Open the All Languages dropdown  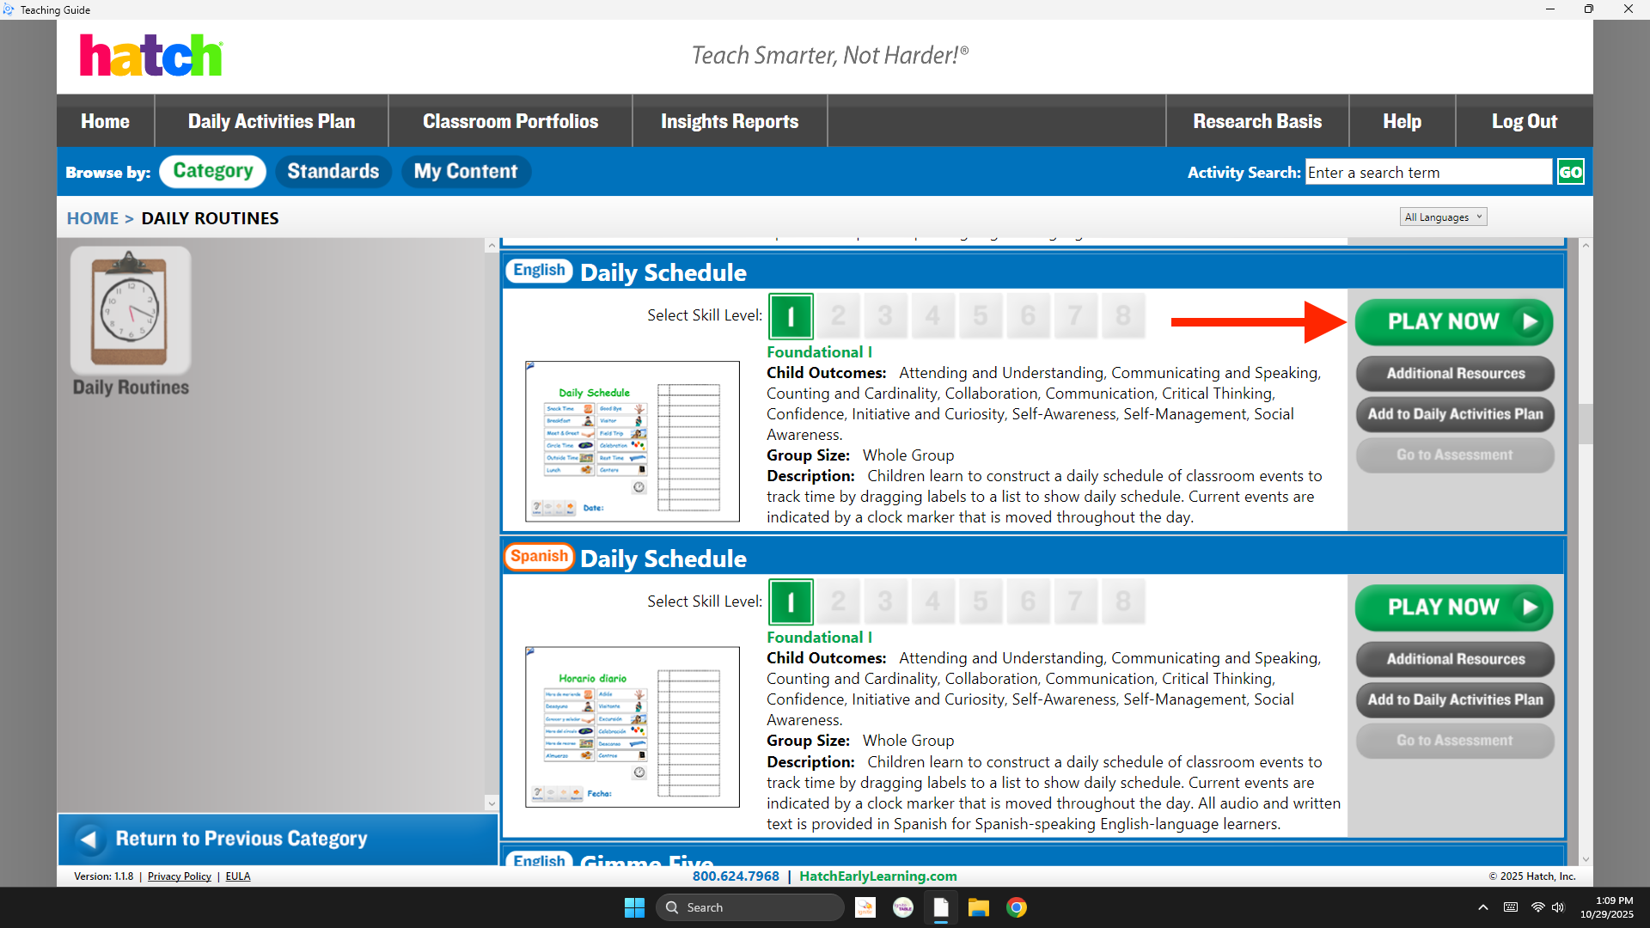[x=1443, y=217]
